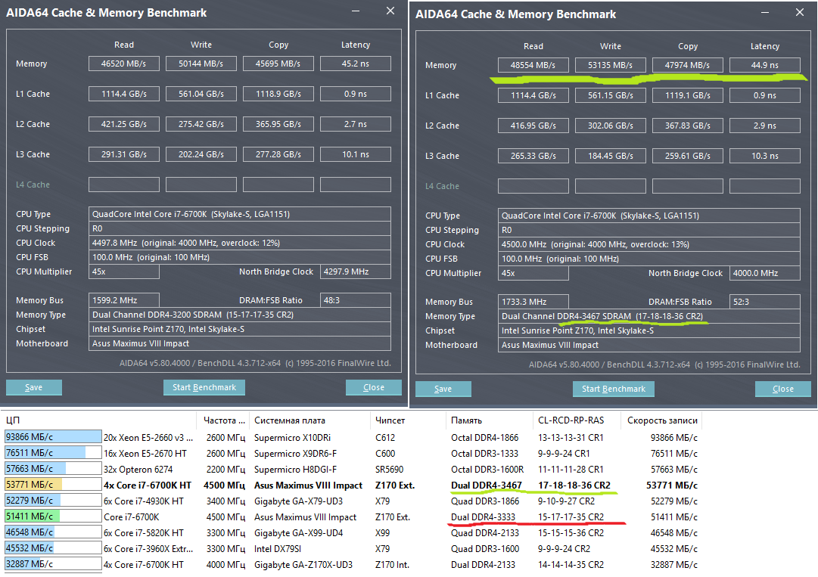Click DRAM:FSB Ratio 52:3 value
Image resolution: width=818 pixels, height=577 pixels.
point(765,302)
